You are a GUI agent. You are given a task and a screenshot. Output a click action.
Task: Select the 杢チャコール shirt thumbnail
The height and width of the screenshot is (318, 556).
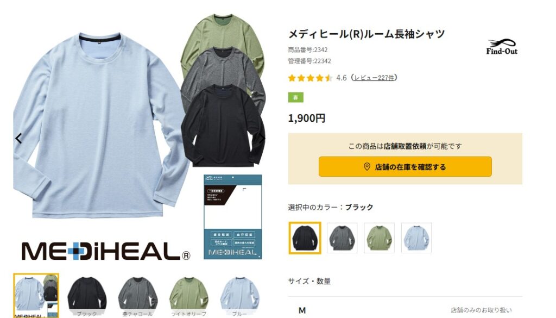coord(138,296)
